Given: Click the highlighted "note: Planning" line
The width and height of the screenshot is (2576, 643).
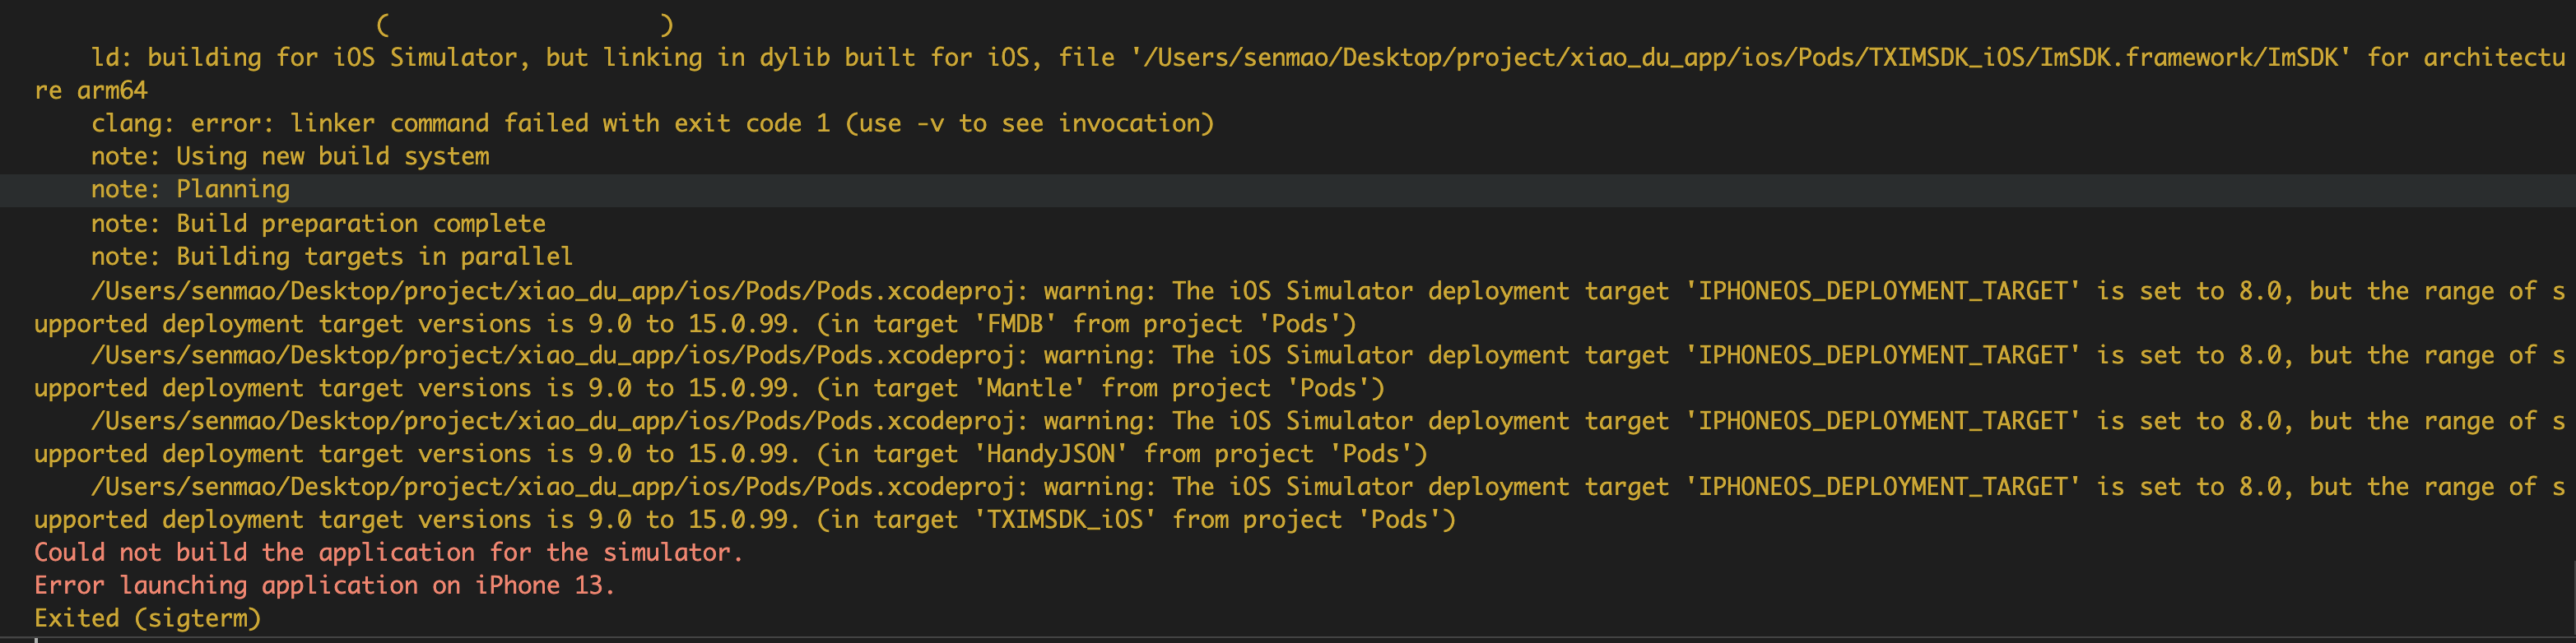Looking at the screenshot, I should pos(190,190).
